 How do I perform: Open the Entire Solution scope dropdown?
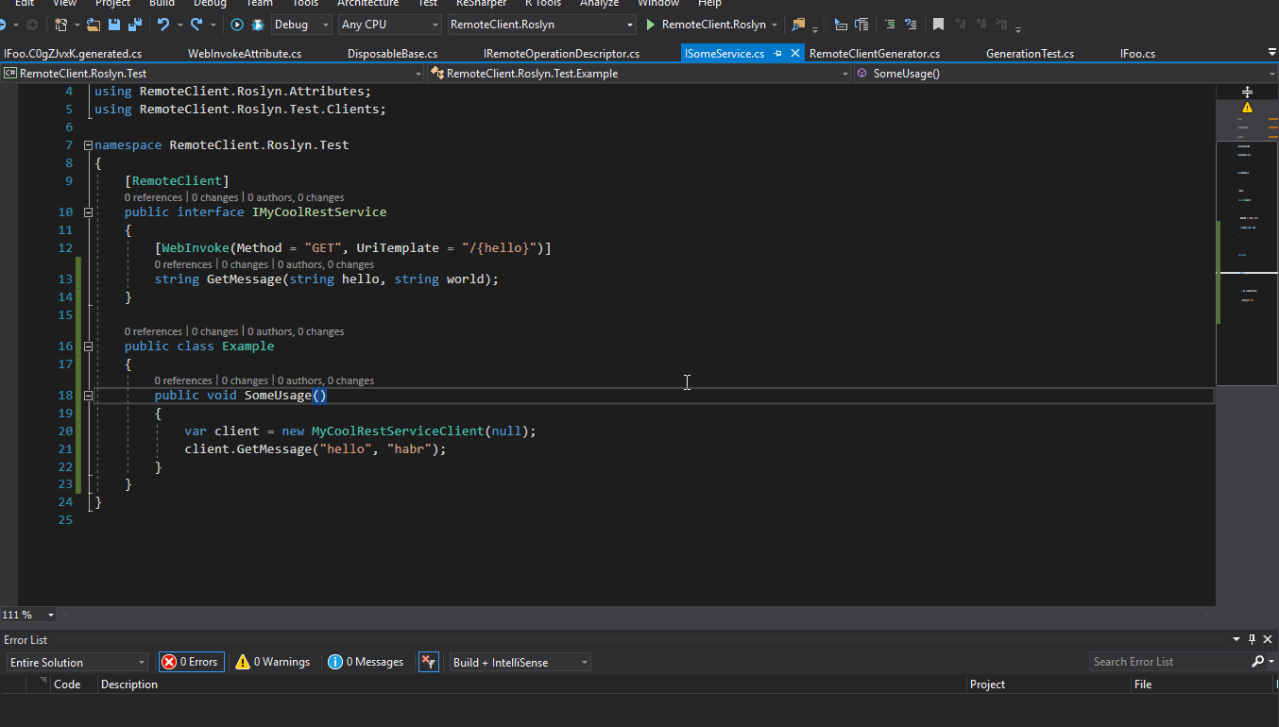point(77,662)
